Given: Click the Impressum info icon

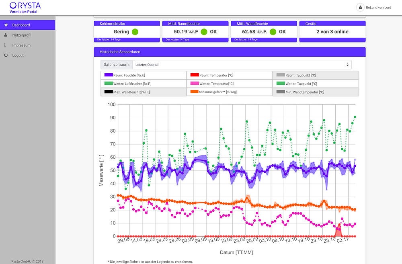Looking at the screenshot, I should (x=5, y=45).
